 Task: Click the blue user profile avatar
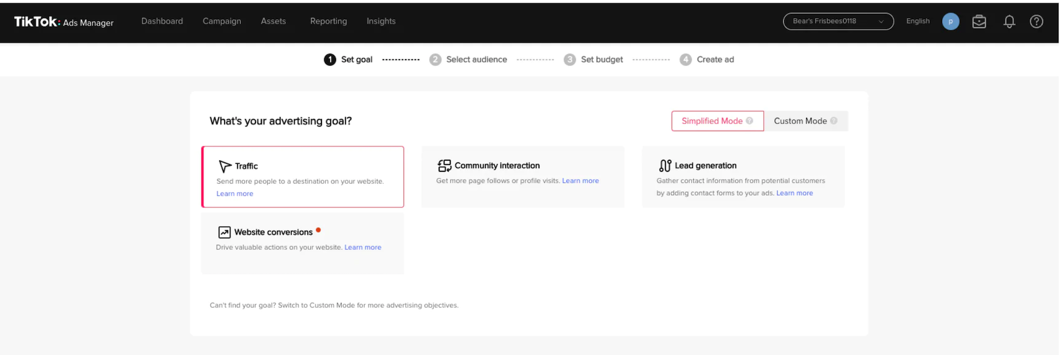[x=950, y=22]
